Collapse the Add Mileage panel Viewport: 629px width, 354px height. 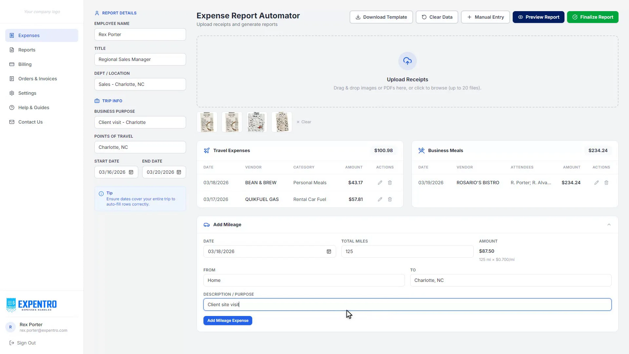[609, 225]
